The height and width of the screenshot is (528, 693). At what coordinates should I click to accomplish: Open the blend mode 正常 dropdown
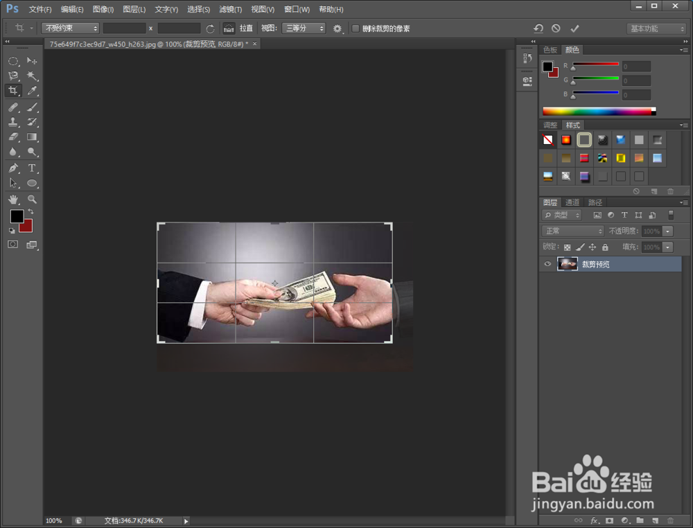[572, 231]
